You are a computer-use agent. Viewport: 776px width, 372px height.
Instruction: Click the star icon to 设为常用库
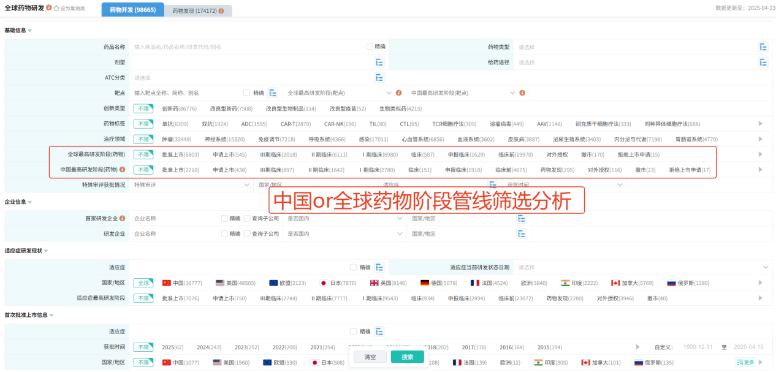pyautogui.click(x=56, y=9)
